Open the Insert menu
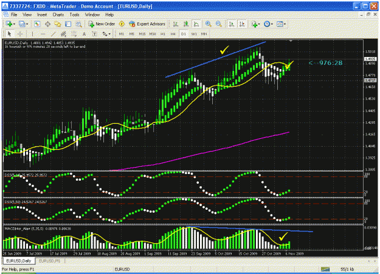Viewport: 380px width, 274px height. [42, 15]
